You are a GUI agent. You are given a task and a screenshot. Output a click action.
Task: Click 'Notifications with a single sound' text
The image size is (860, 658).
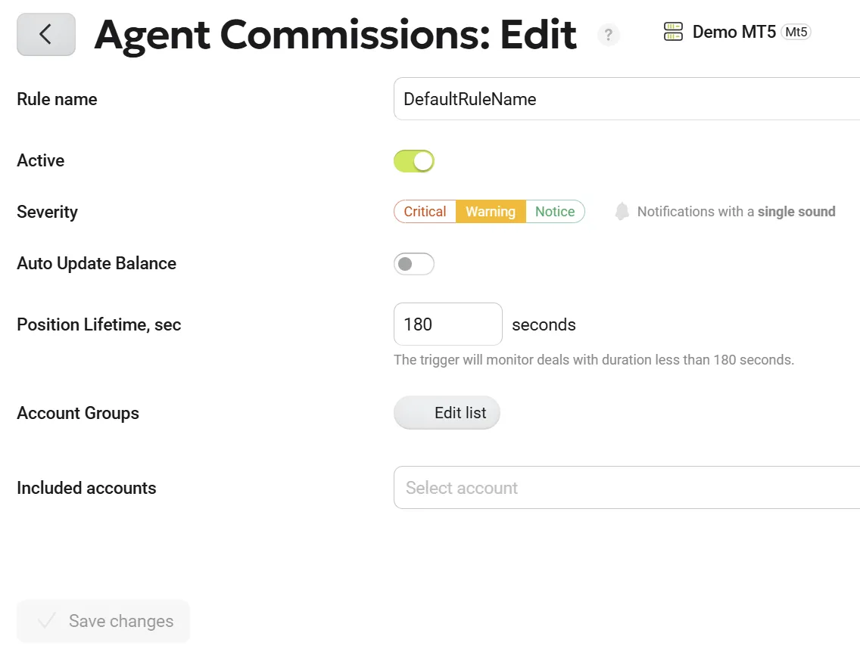(x=736, y=212)
